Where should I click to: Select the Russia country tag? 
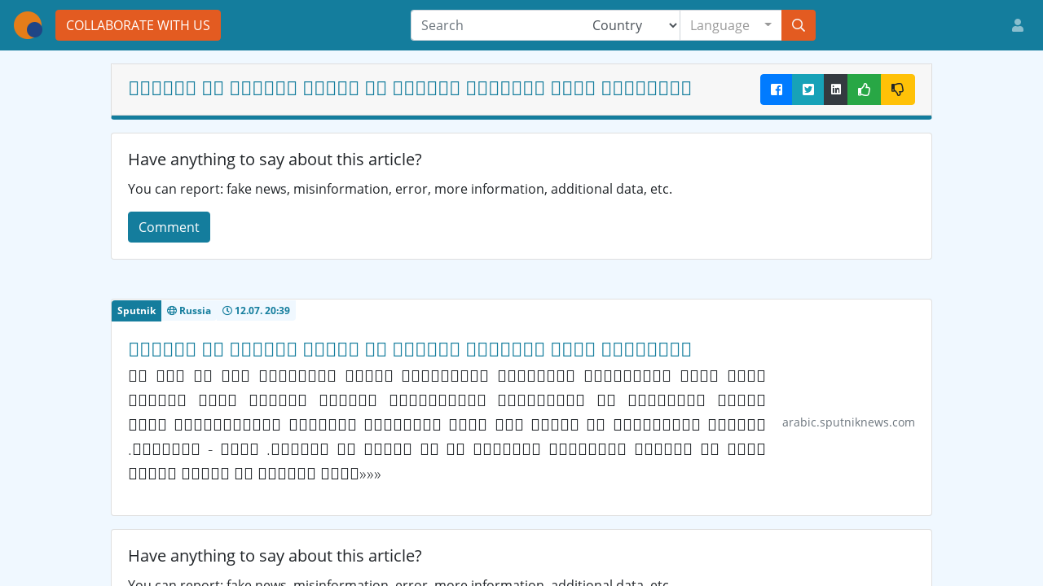189,311
